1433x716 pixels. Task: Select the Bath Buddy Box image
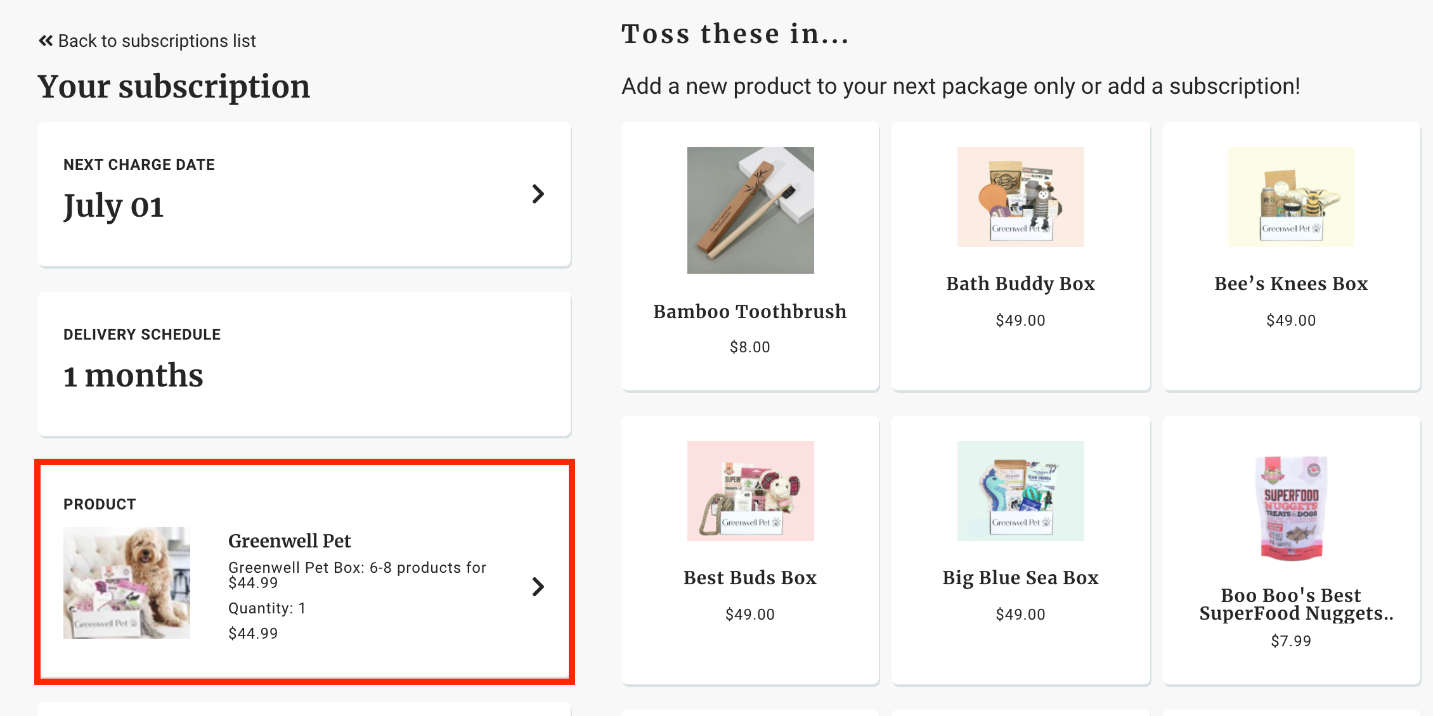point(1020,197)
